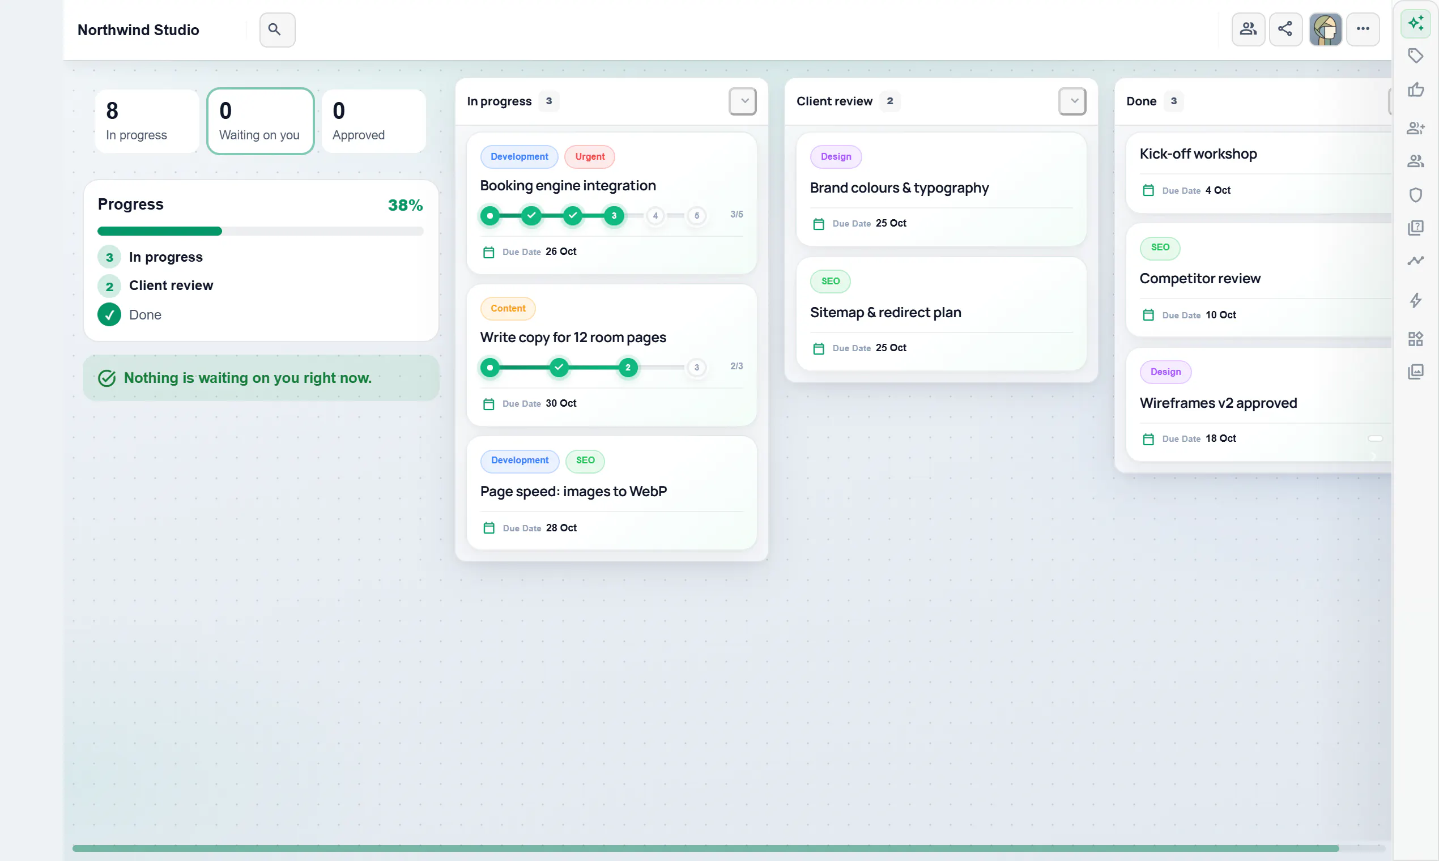Screen dimensions: 1439x861
Task: Click the lightning bolt automation icon
Action: click(1416, 300)
